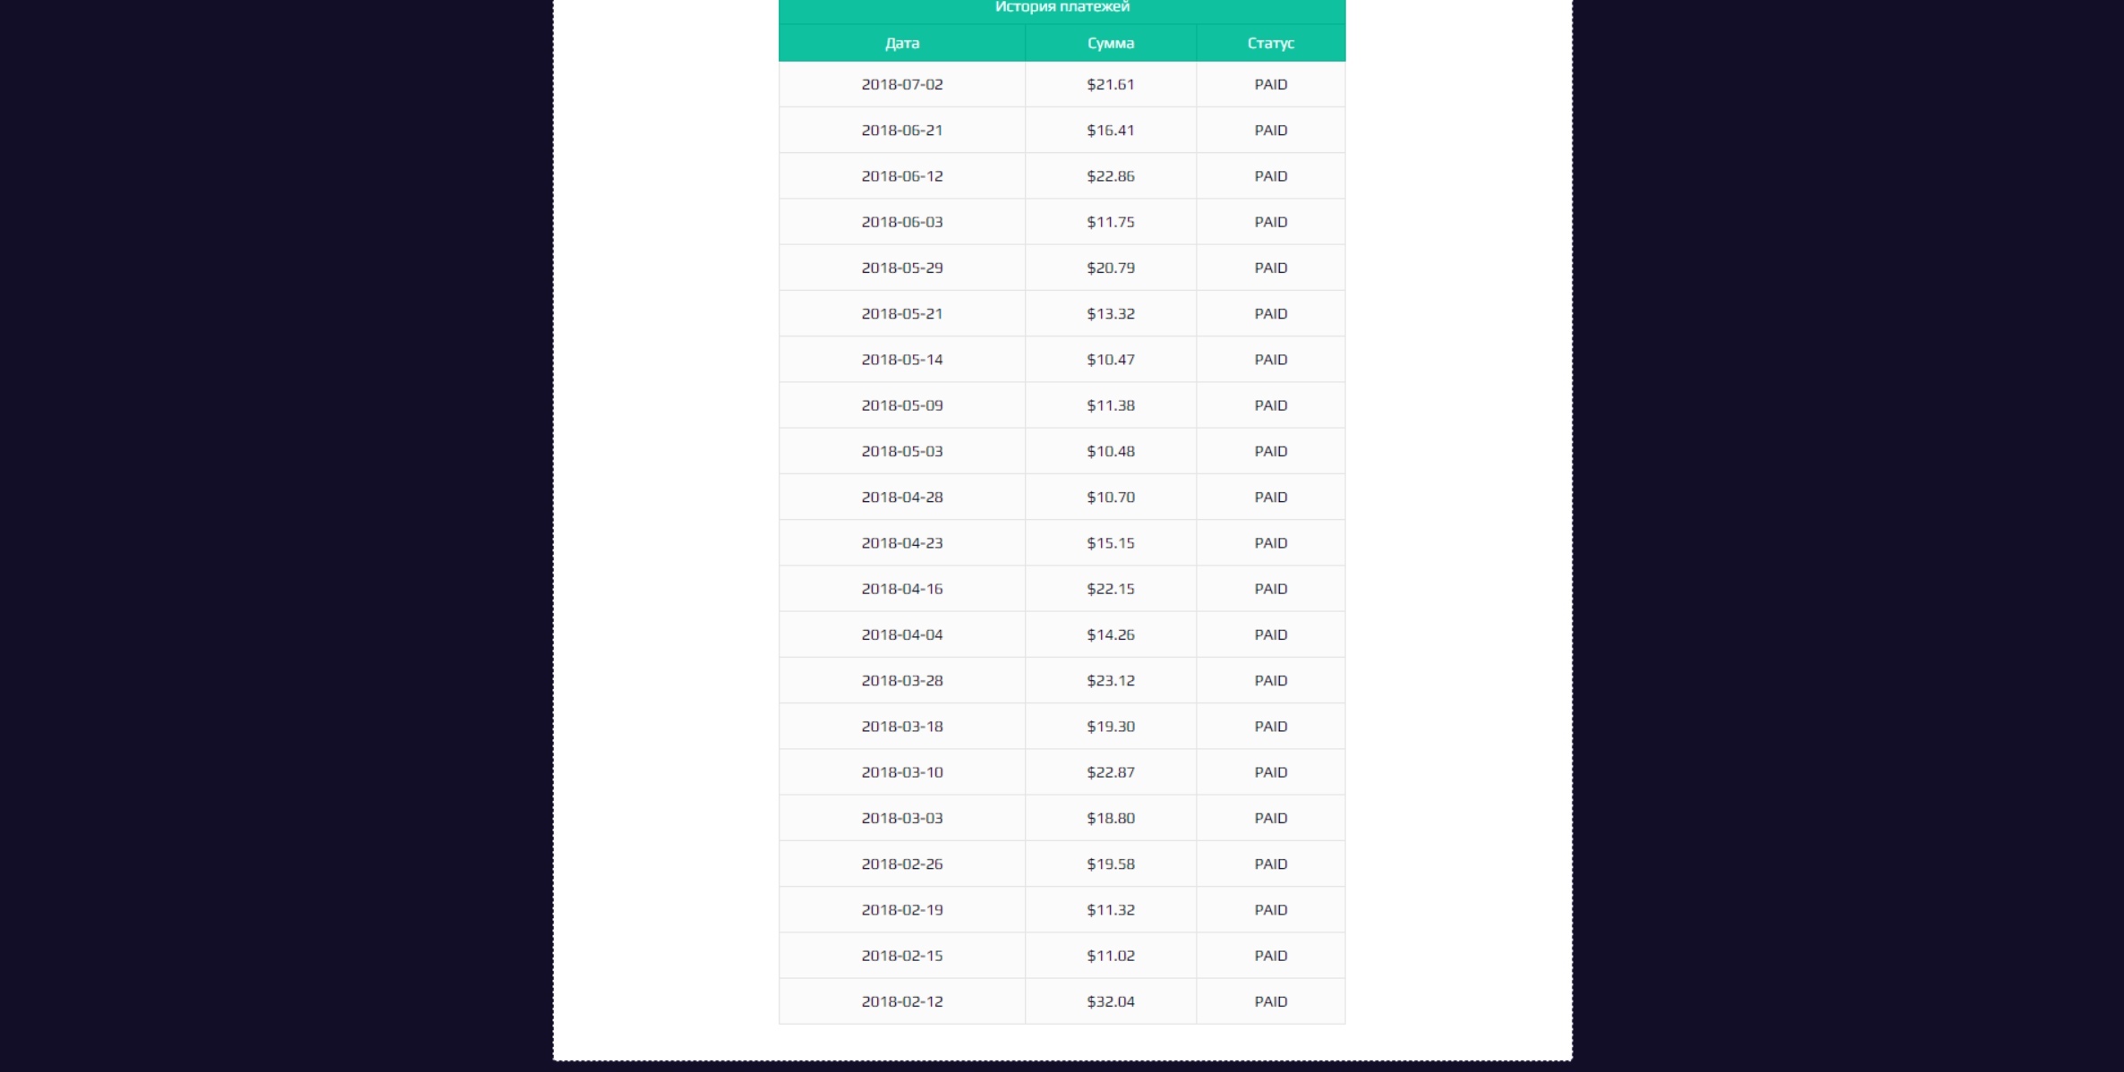Select the История платежей table title
The width and height of the screenshot is (2124, 1072).
point(1062,7)
